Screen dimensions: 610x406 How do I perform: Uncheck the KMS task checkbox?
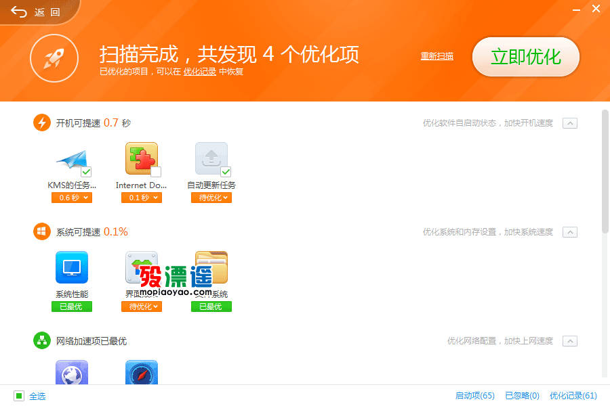point(86,172)
